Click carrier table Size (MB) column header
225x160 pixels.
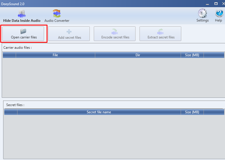tap(192, 55)
